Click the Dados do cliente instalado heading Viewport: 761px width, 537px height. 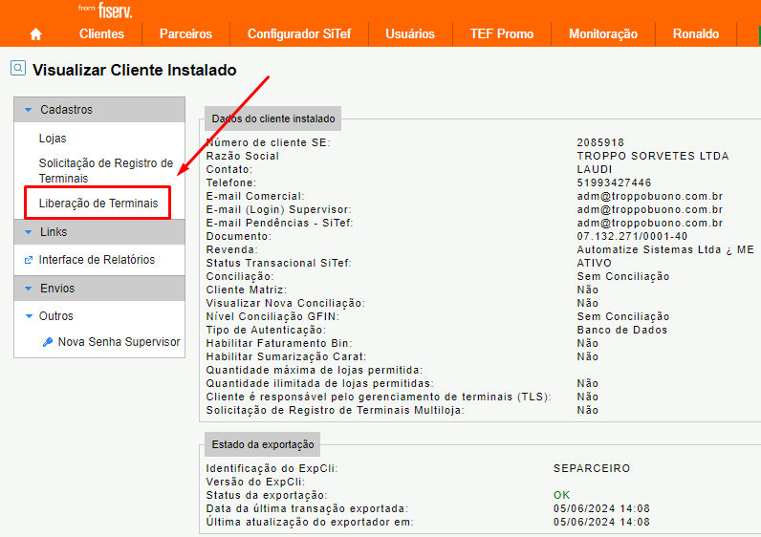click(x=273, y=118)
